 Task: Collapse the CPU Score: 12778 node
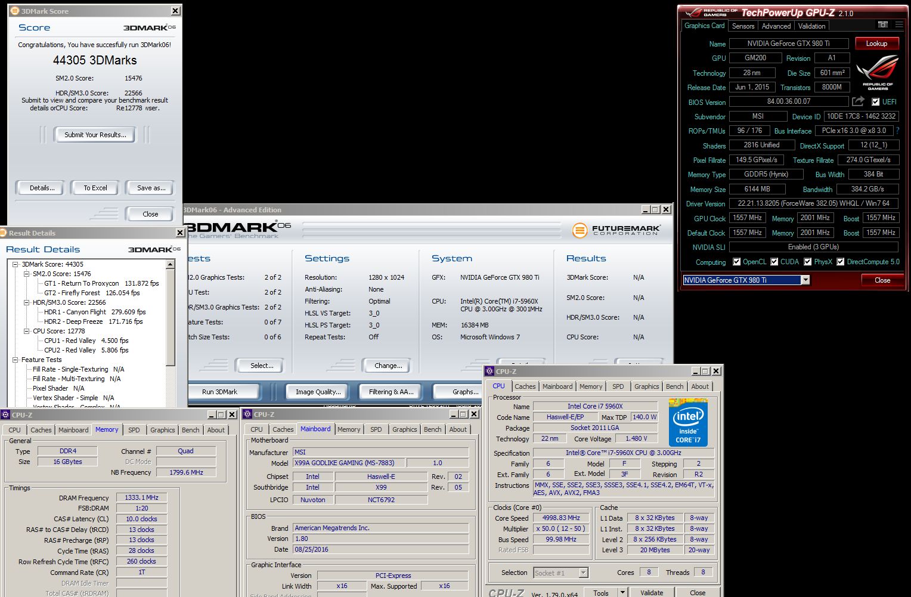(x=27, y=331)
